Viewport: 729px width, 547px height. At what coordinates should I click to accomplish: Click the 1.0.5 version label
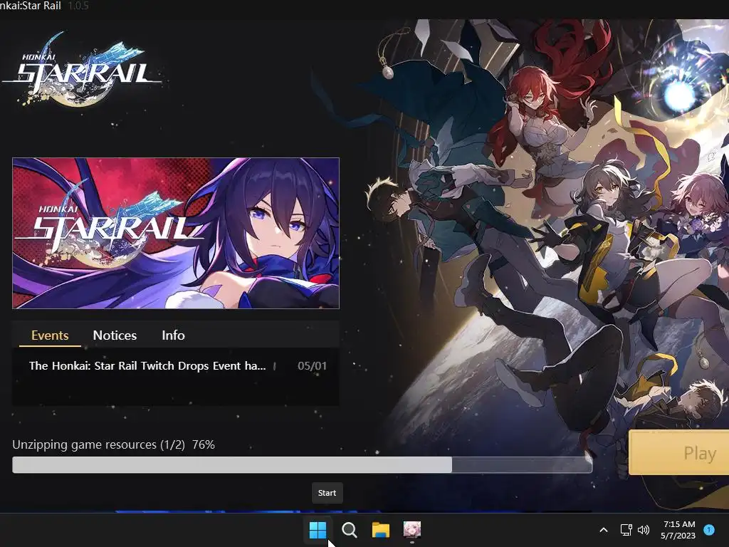[78, 6]
